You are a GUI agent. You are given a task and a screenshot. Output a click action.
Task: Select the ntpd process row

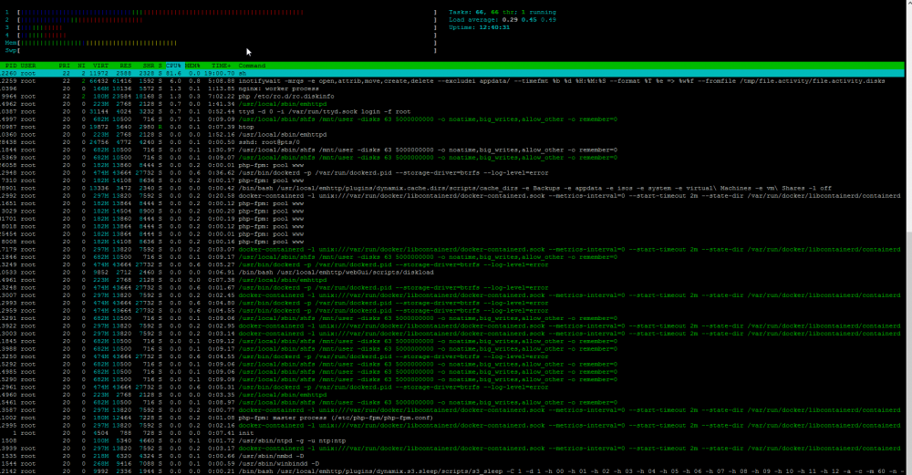tap(452, 440)
